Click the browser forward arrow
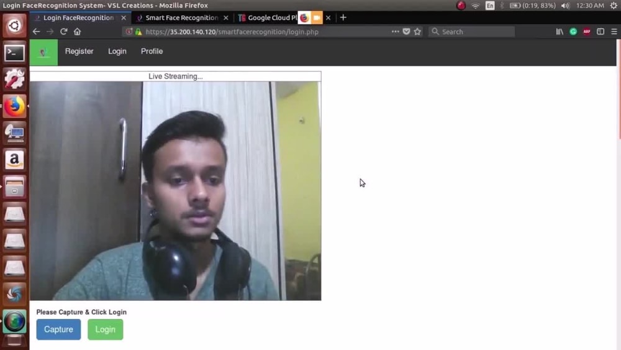The image size is (621, 350). 50,32
